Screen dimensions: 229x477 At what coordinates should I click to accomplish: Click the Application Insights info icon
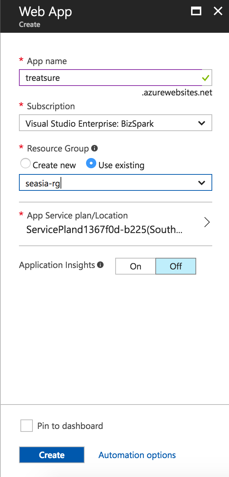101,265
